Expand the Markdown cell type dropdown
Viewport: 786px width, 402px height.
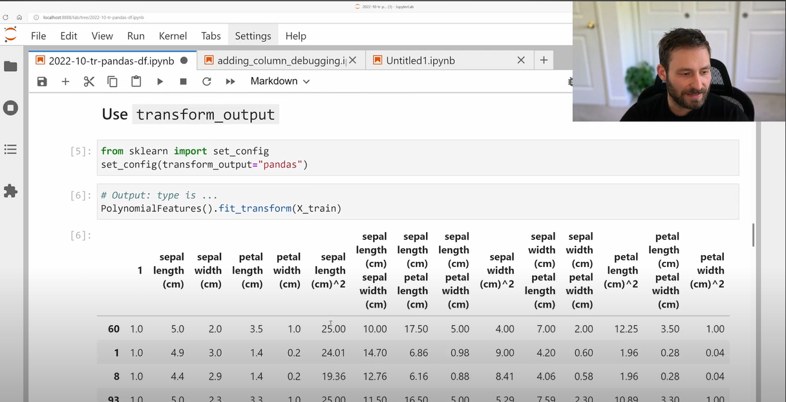(280, 81)
